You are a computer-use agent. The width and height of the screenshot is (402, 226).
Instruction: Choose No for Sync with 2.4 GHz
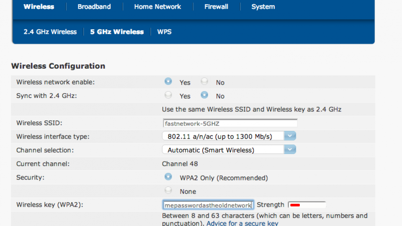[204, 95]
